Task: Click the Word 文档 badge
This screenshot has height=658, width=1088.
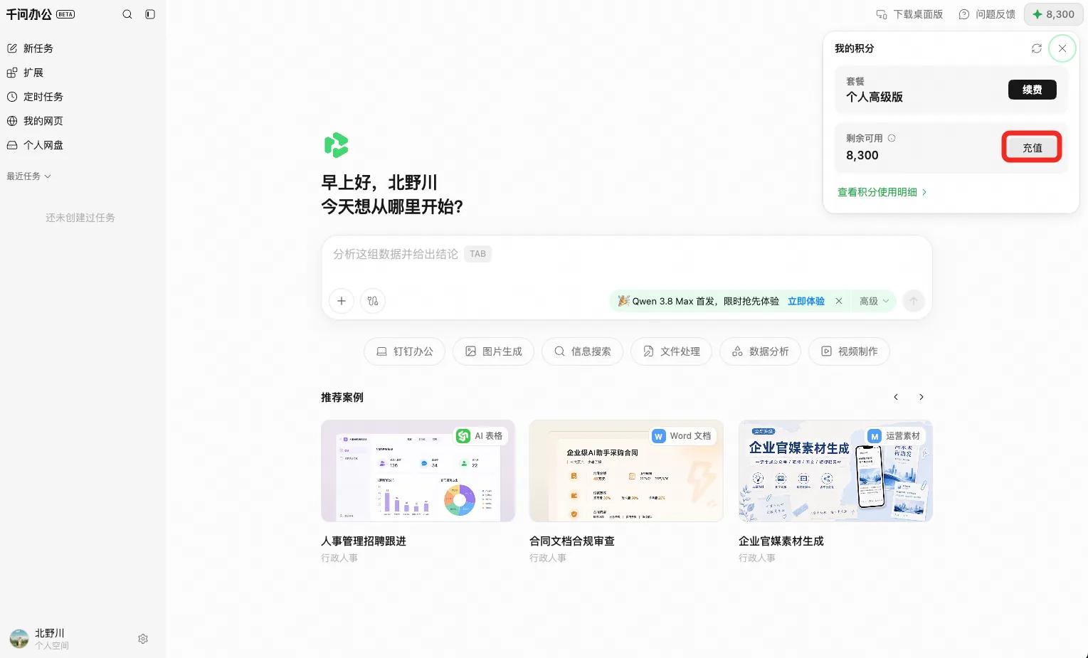Action: (683, 436)
